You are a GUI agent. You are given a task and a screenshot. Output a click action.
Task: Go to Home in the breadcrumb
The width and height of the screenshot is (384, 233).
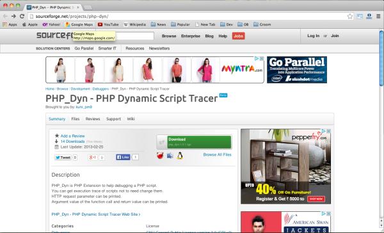coord(50,89)
